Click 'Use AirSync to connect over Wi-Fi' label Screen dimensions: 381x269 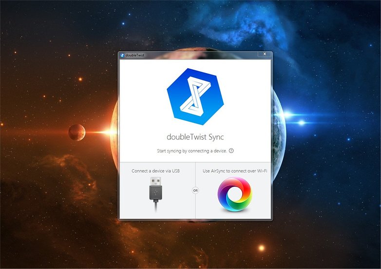[x=235, y=171]
